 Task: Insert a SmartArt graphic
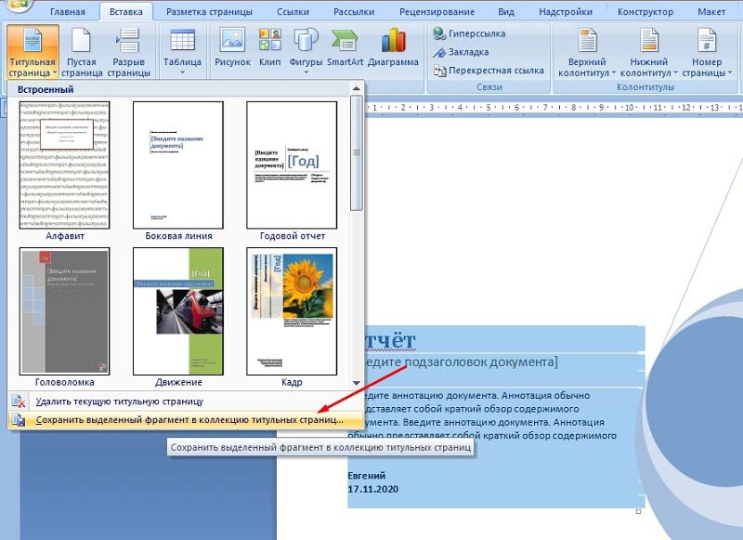345,47
